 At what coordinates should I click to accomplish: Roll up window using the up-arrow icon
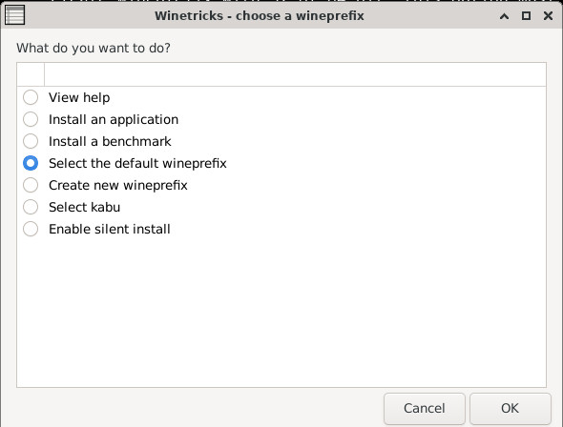pyautogui.click(x=504, y=16)
